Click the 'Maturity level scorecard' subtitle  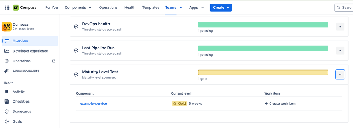(x=99, y=78)
